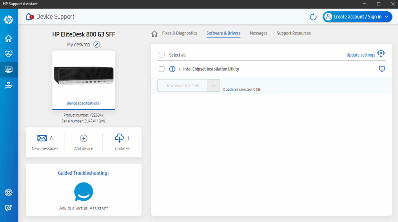Edit the My desktop nickname
Viewport: 398px width, 222px height.
pos(97,45)
